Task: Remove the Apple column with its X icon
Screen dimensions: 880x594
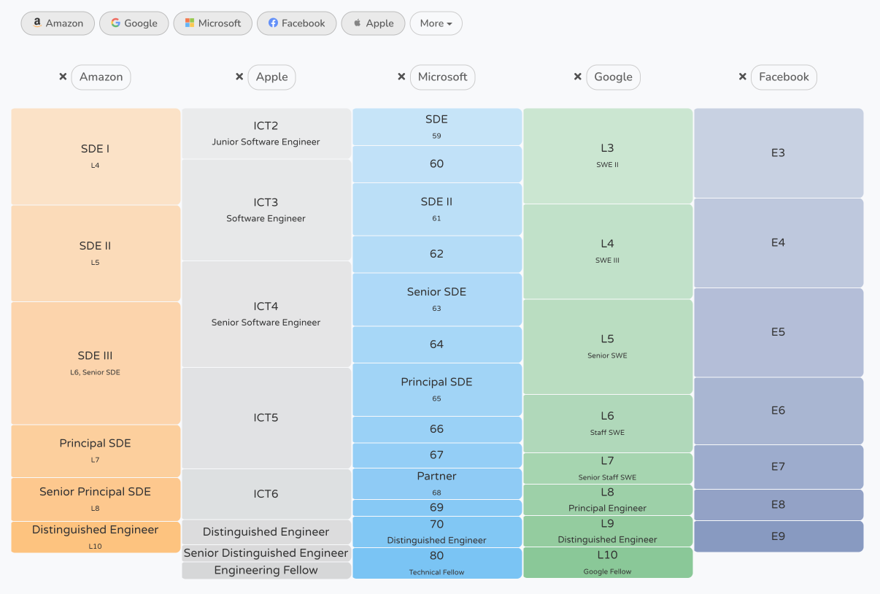Action: 239,77
